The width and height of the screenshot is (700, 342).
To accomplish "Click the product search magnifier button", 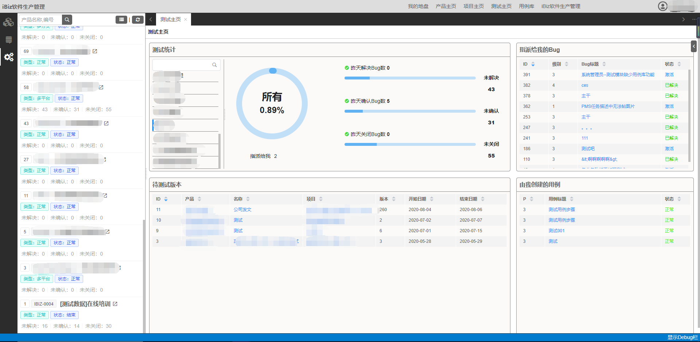I will point(67,20).
